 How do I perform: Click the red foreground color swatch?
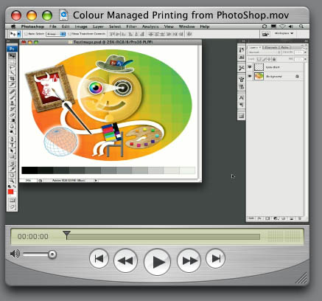pyautogui.click(x=10, y=192)
